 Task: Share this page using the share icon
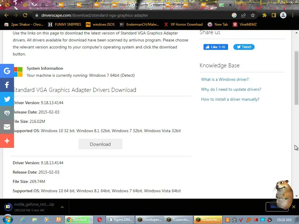point(244,15)
